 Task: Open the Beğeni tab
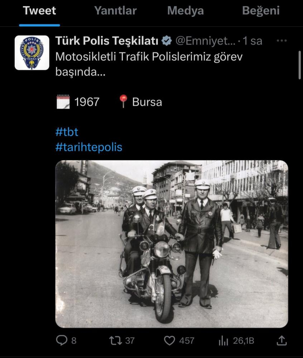[x=261, y=10]
